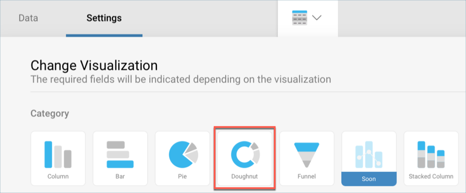Choose the Funnel chart icon
This screenshot has height=193, width=466.
tap(307, 155)
